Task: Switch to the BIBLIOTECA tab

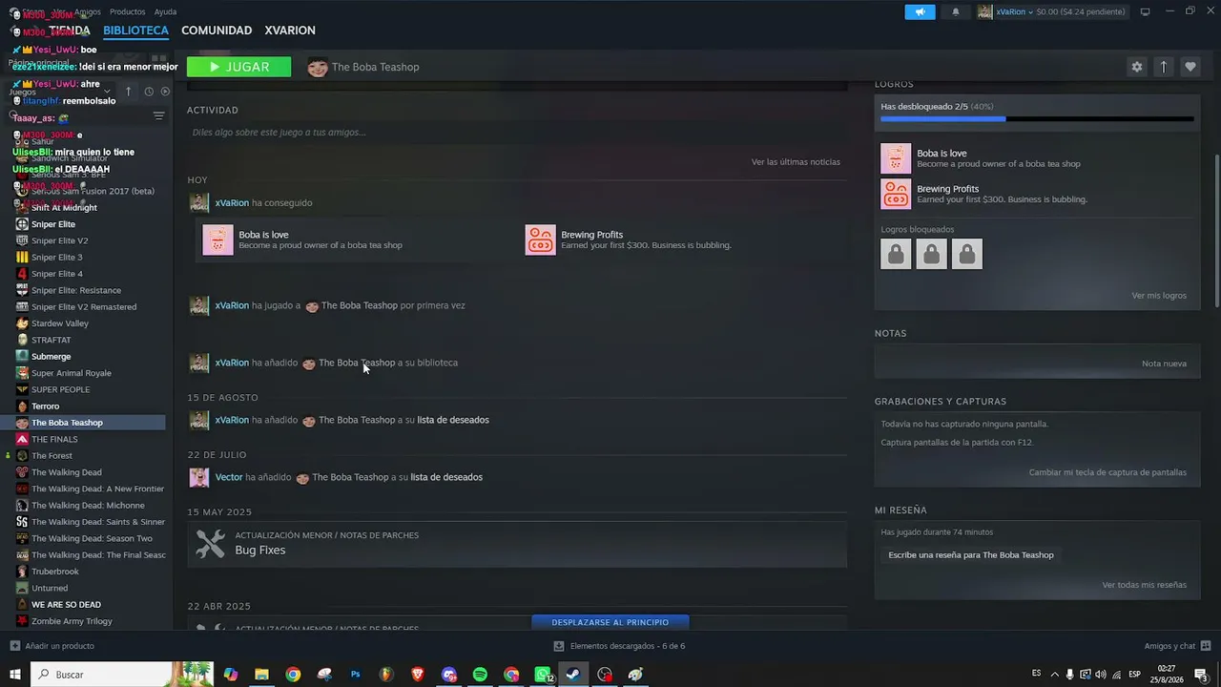Action: (x=135, y=31)
